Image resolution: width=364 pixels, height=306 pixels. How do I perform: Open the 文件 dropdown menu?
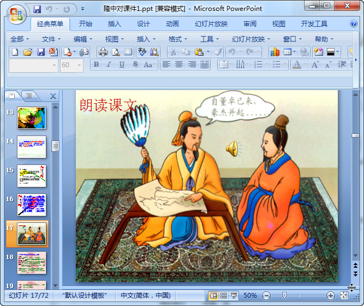point(51,39)
